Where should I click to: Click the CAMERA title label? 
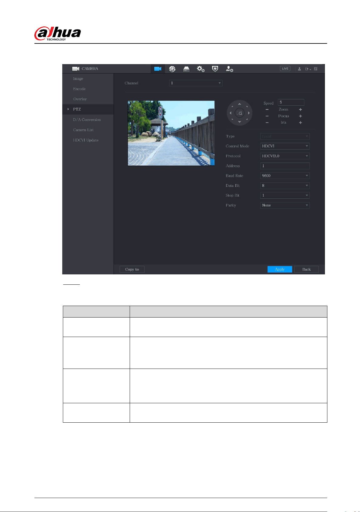[x=90, y=69]
